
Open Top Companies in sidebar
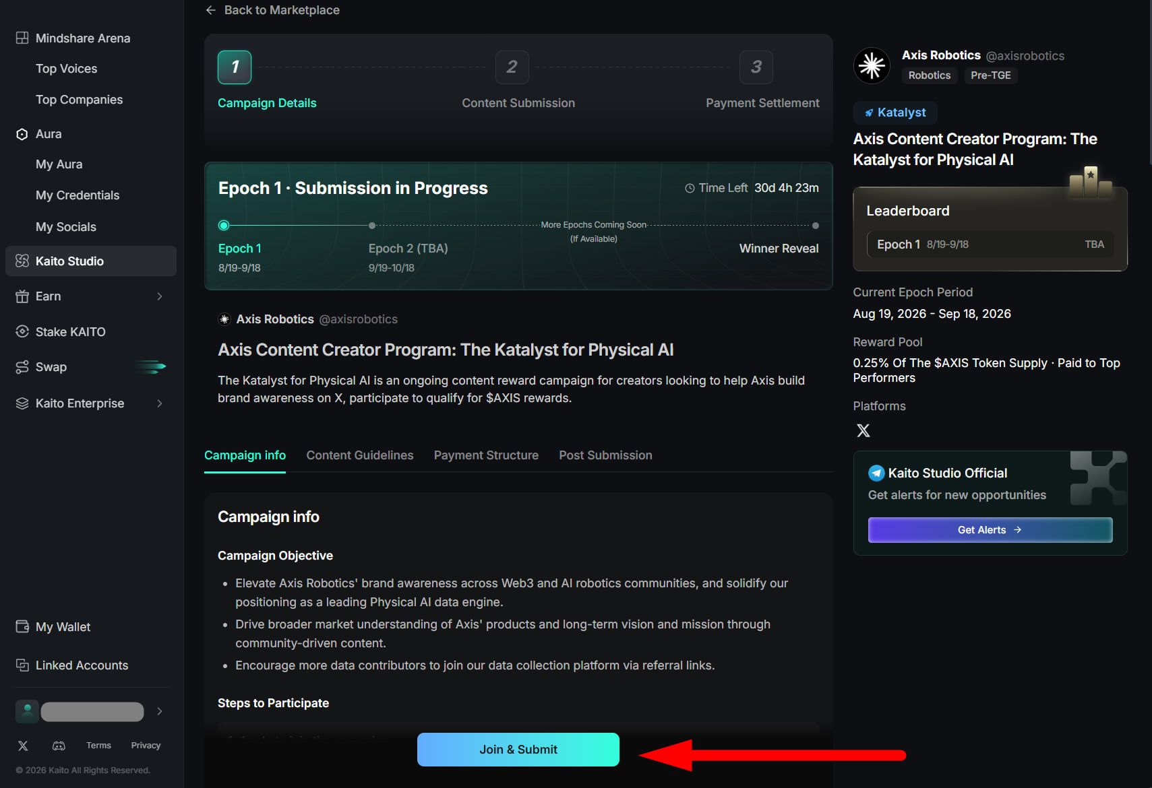79,100
